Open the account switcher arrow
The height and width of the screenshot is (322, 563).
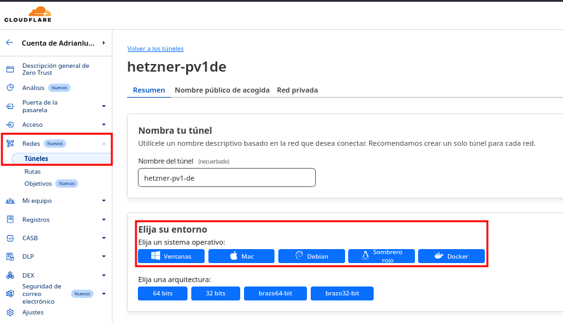104,43
